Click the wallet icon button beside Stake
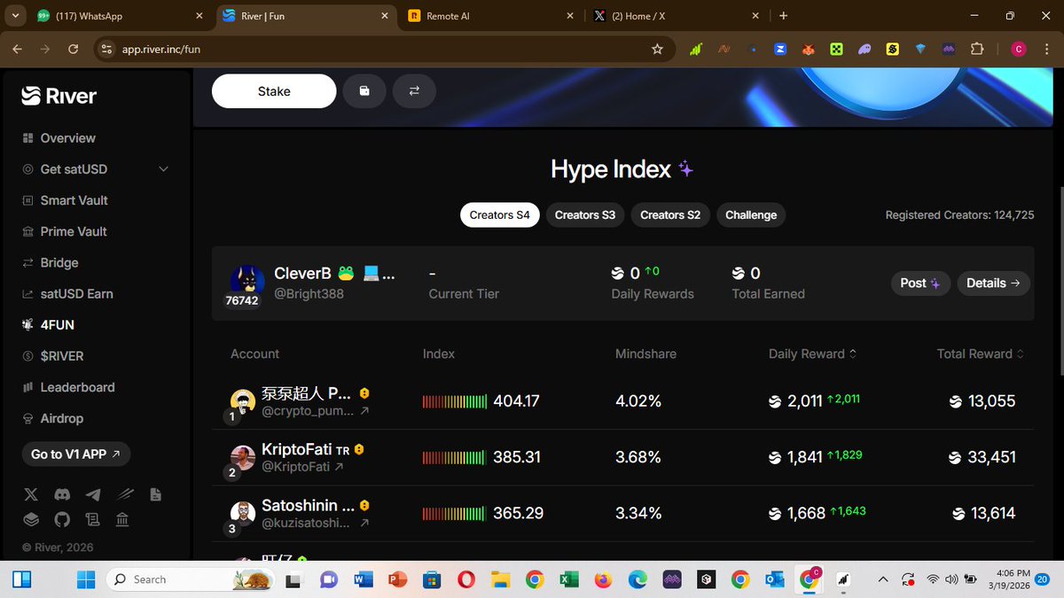 364,91
